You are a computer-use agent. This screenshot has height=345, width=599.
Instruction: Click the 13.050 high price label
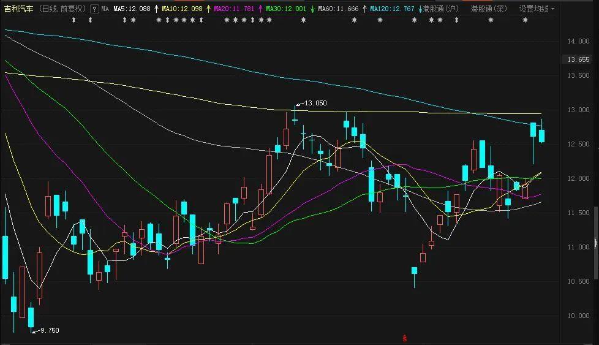[315, 103]
